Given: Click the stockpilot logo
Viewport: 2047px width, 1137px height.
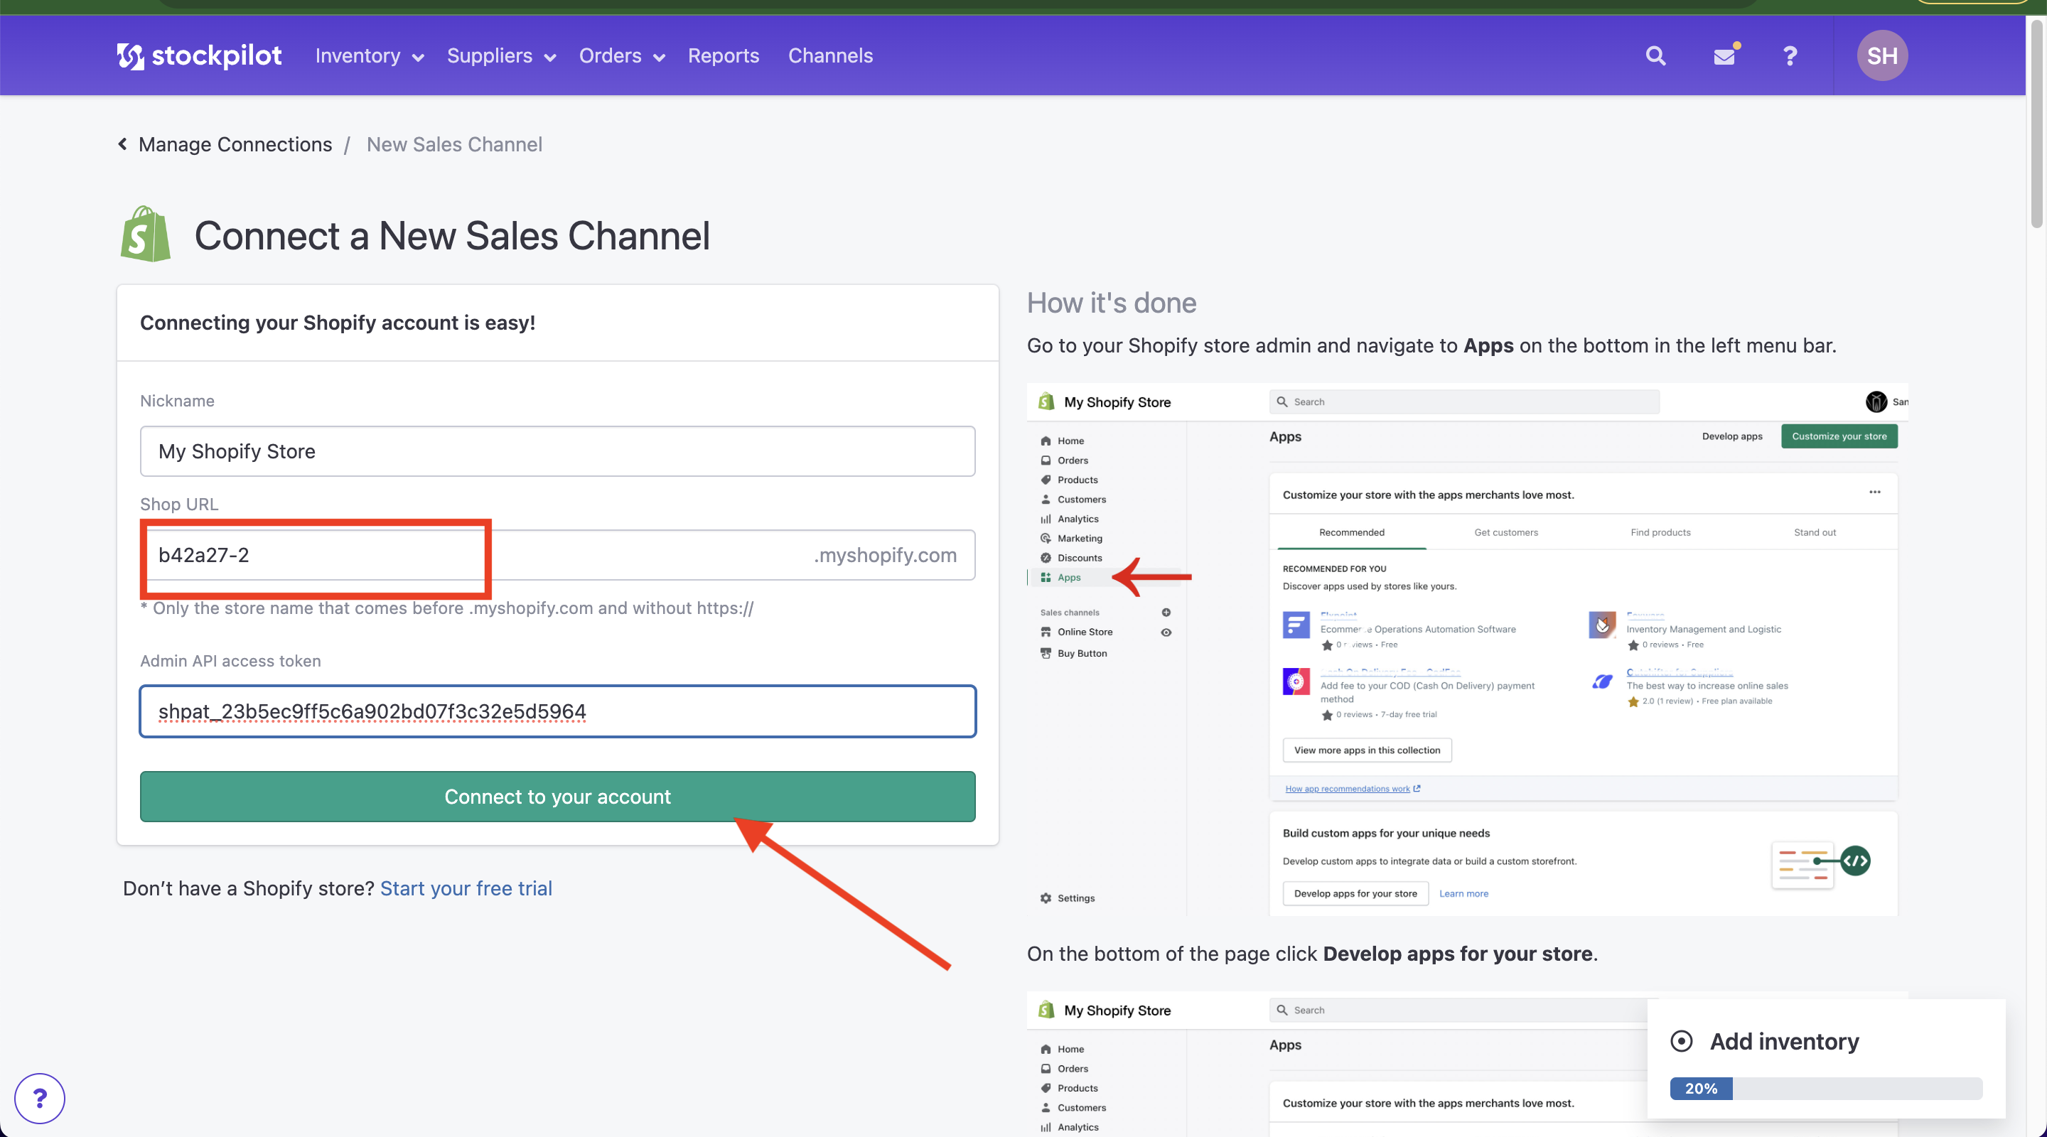Looking at the screenshot, I should 199,55.
